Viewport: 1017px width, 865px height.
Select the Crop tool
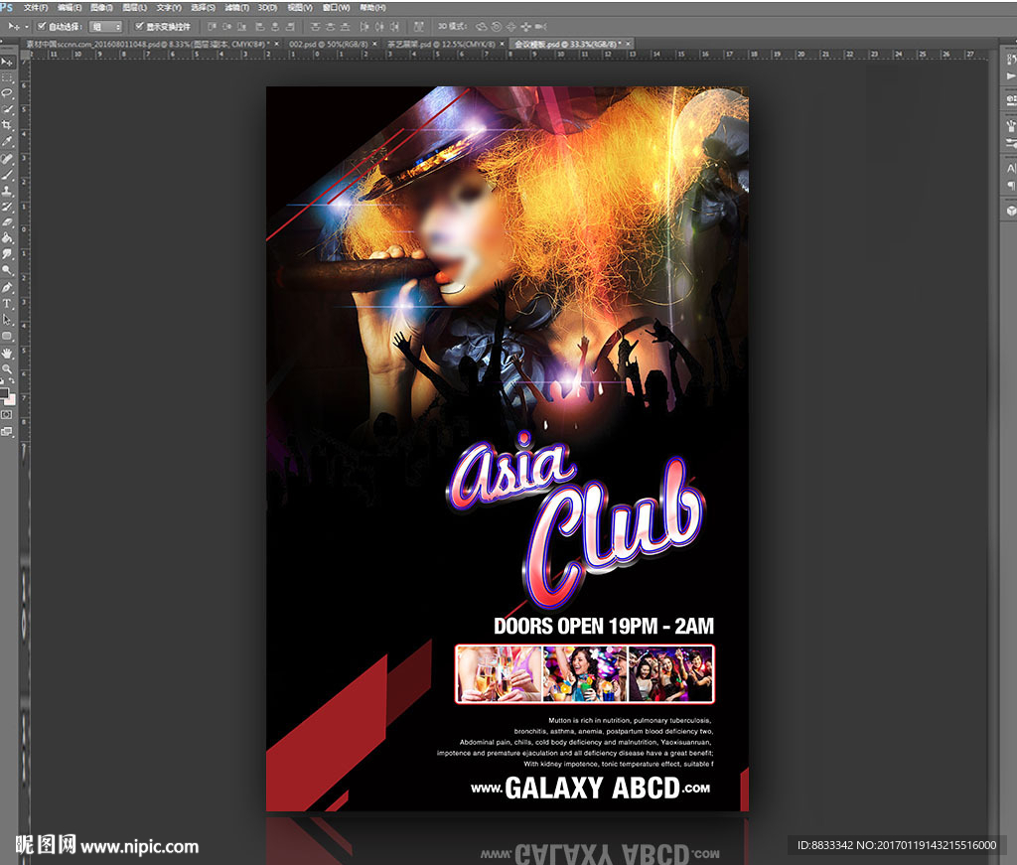[x=7, y=125]
